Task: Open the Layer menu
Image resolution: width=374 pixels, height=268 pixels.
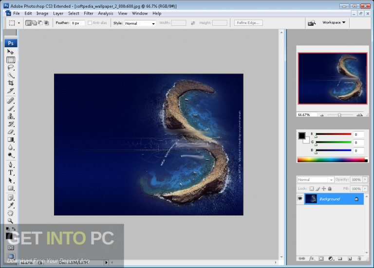Action: 58,13
